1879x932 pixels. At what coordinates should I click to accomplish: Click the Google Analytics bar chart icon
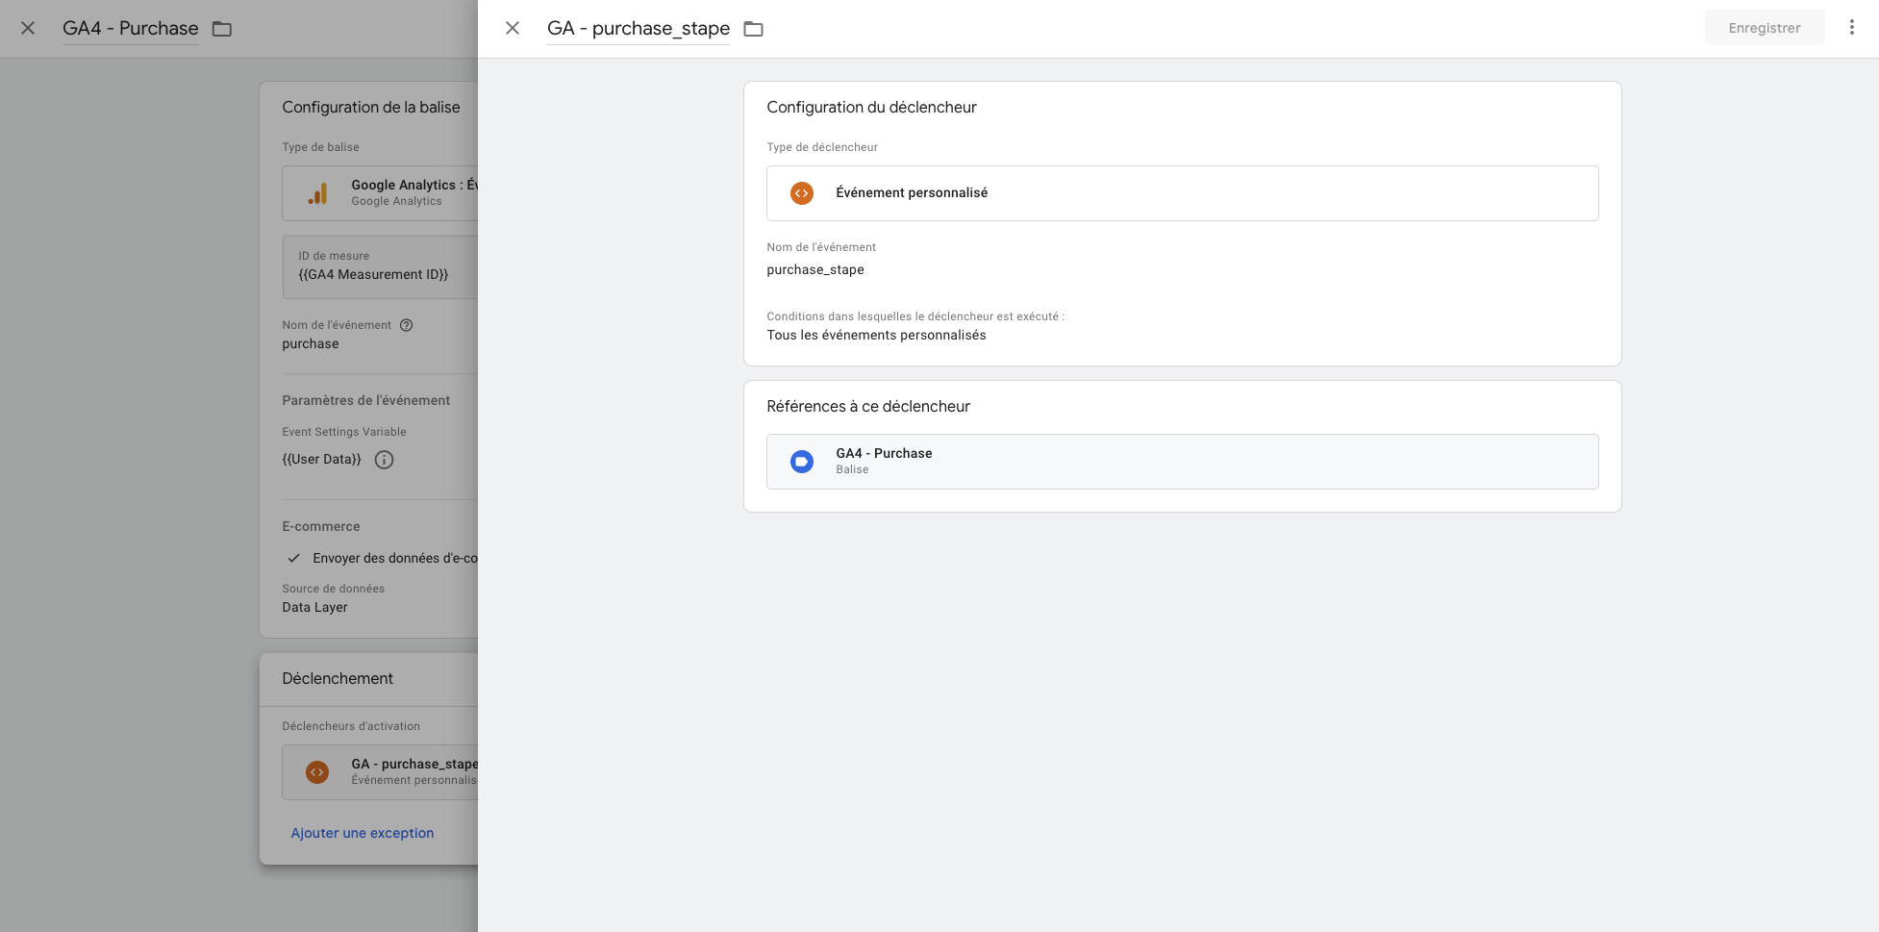click(317, 193)
